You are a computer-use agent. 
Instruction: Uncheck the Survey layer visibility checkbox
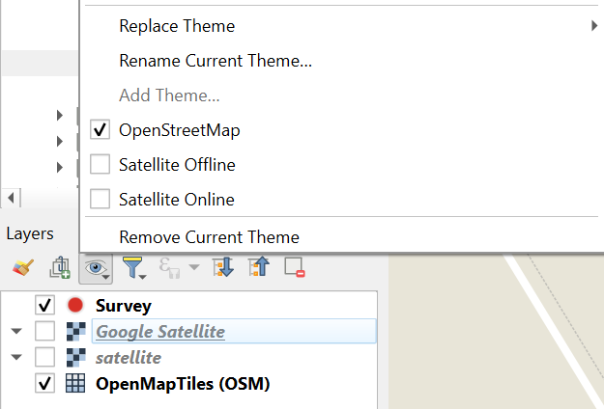[44, 306]
